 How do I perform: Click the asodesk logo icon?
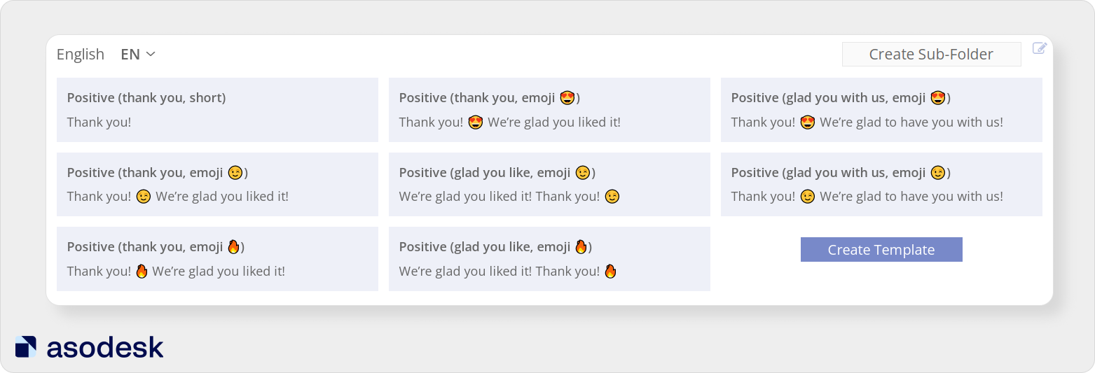pyautogui.click(x=26, y=347)
